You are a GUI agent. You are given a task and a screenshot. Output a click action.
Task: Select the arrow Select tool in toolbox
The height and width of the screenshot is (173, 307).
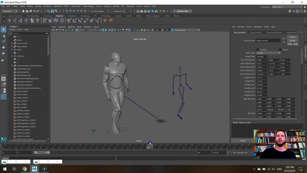click(x=3, y=30)
